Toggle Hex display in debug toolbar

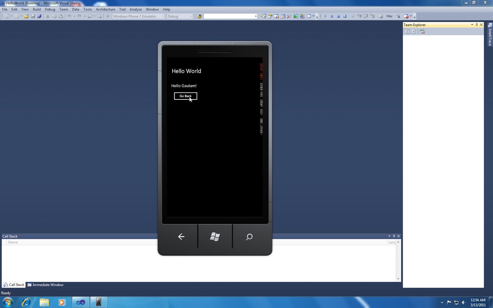[x=389, y=16]
